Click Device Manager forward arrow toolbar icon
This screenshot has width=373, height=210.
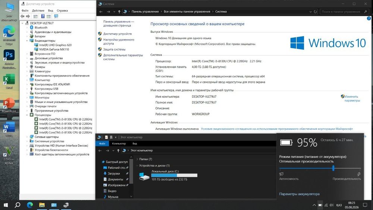point(28,16)
